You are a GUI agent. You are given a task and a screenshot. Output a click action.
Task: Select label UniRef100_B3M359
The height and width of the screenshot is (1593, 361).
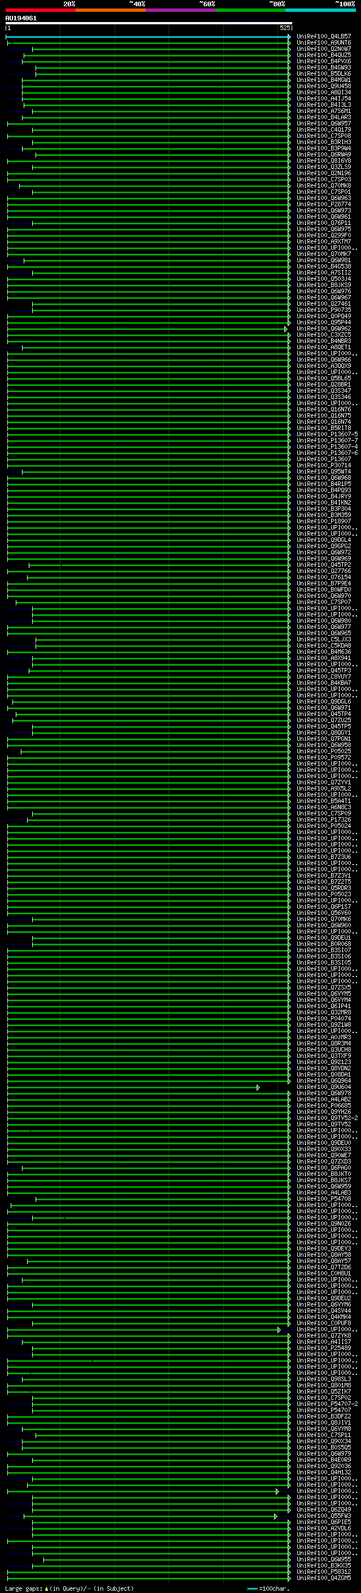pos(323,514)
